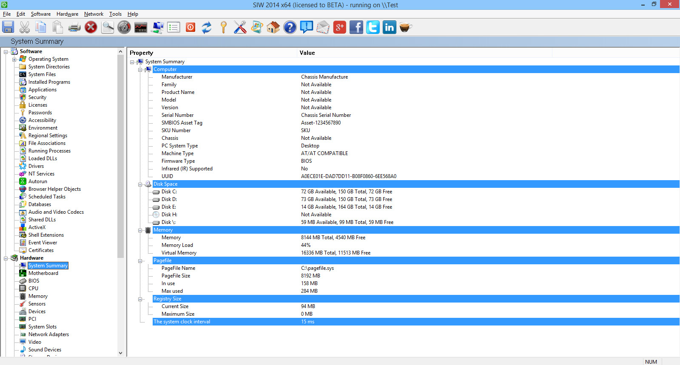Collapse the Software tree node

(x=6, y=52)
